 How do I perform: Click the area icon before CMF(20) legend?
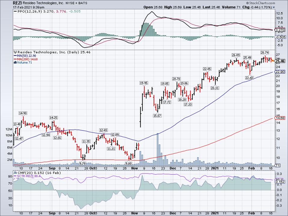15,173
